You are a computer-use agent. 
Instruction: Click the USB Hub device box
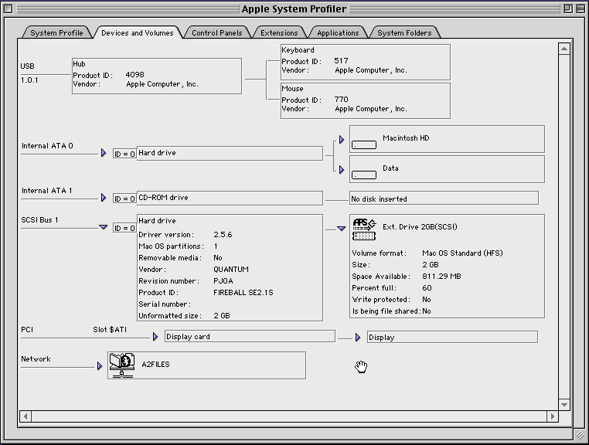point(157,76)
